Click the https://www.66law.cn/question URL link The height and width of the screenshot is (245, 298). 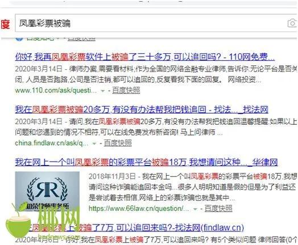pyautogui.click(x=139, y=209)
